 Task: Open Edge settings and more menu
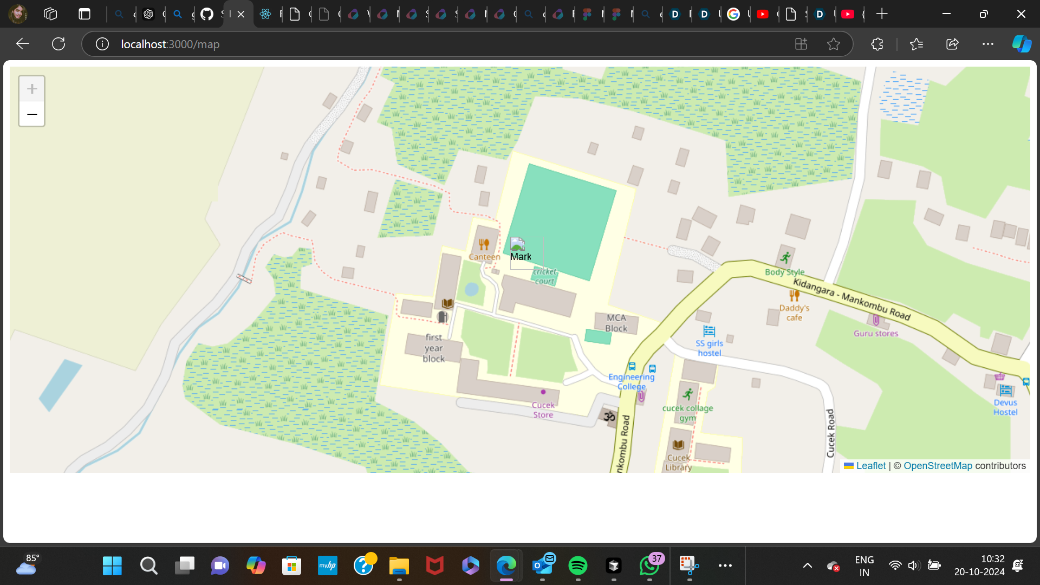click(x=987, y=44)
